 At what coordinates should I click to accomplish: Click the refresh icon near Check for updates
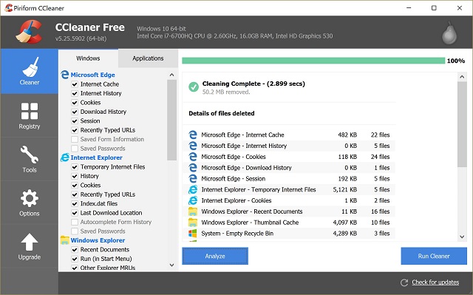(x=404, y=282)
